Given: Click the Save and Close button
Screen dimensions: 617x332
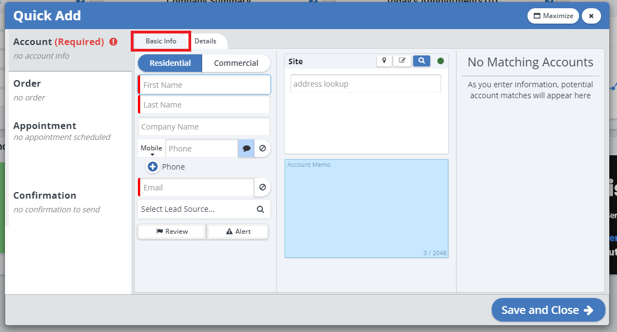Looking at the screenshot, I should pos(548,310).
